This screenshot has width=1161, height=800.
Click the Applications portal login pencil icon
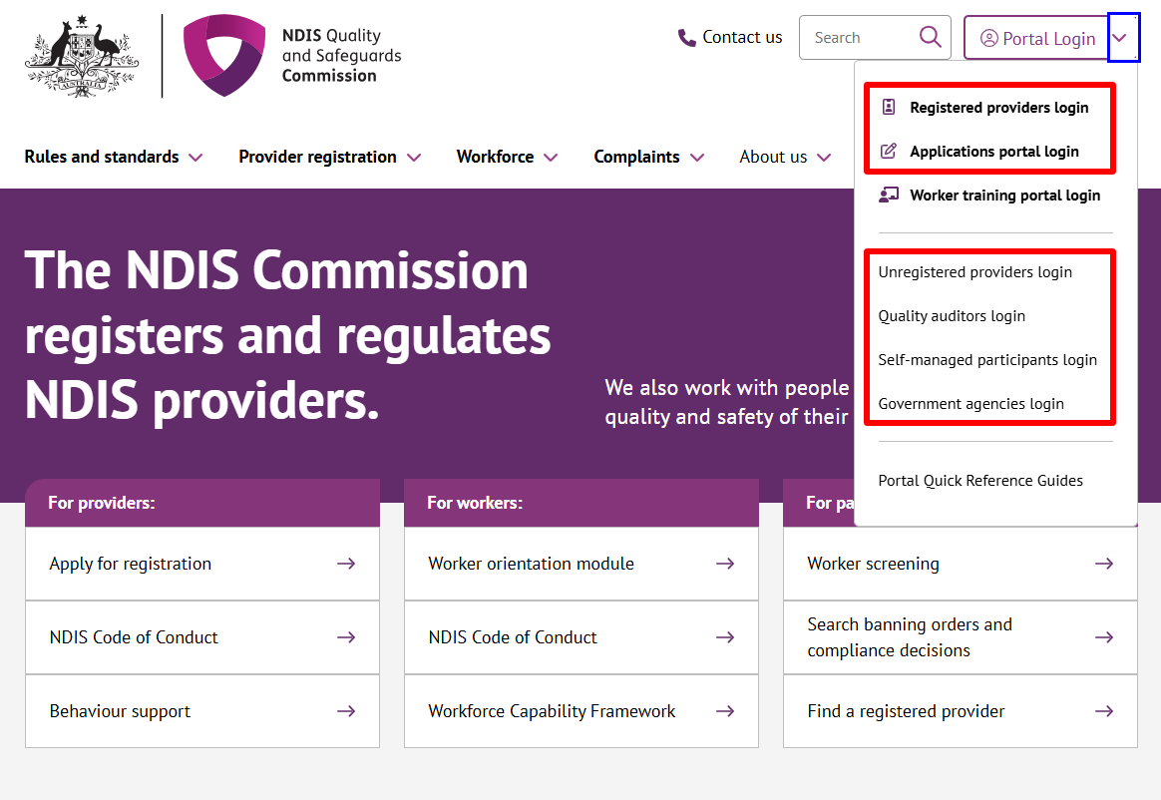(x=888, y=152)
